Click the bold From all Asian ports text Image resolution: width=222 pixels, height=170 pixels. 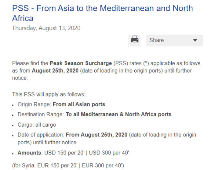(79, 105)
